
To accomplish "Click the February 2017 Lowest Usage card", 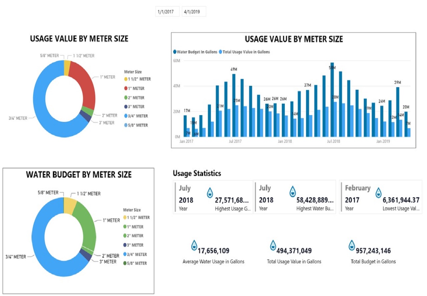I will 380,197.
